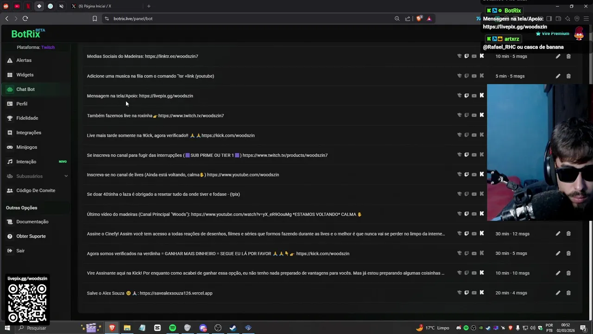The height and width of the screenshot is (334, 593).
Task: Delete the 'Assine o Cinefy' message
Action: (568, 234)
